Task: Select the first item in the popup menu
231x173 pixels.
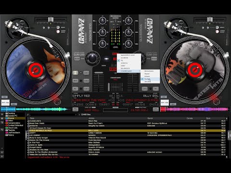Action: point(129,55)
